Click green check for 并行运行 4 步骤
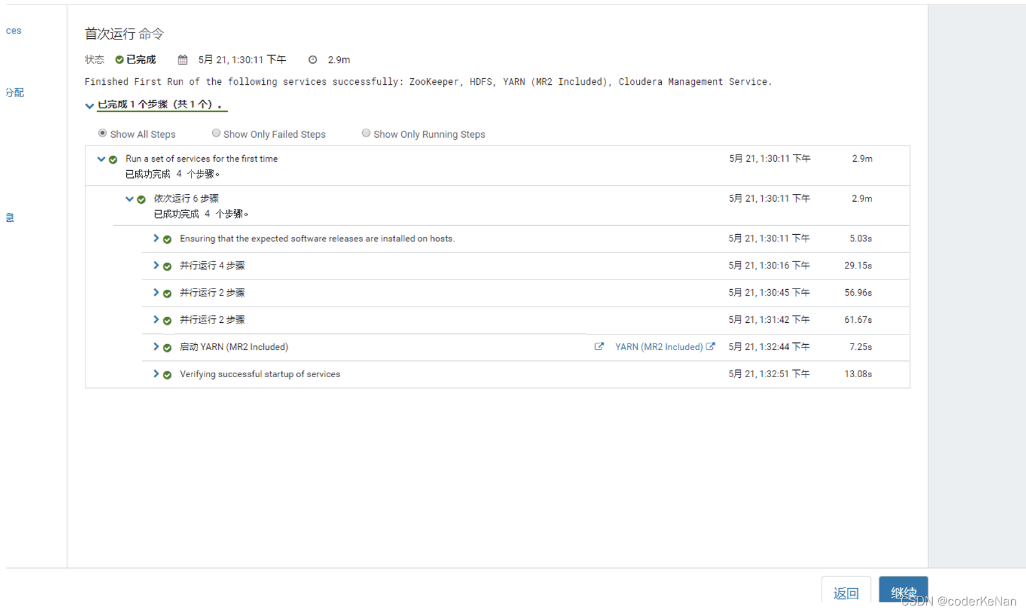The width and height of the screenshot is (1026, 612). 167,267
